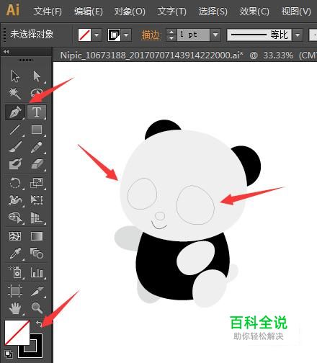Select the Slice tool
Viewport: 317px width, 363px height.
(x=37, y=290)
